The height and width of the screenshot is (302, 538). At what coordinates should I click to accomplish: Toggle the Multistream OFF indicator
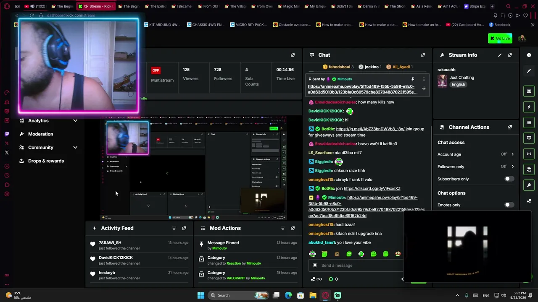coord(156,70)
